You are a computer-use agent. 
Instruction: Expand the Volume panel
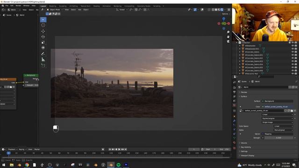tap(243, 143)
